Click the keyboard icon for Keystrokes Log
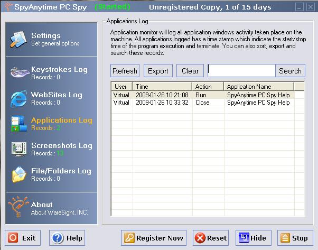 pos(20,72)
